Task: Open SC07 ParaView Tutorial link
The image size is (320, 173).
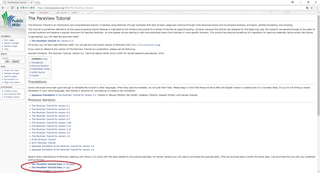Action: pos(43,143)
